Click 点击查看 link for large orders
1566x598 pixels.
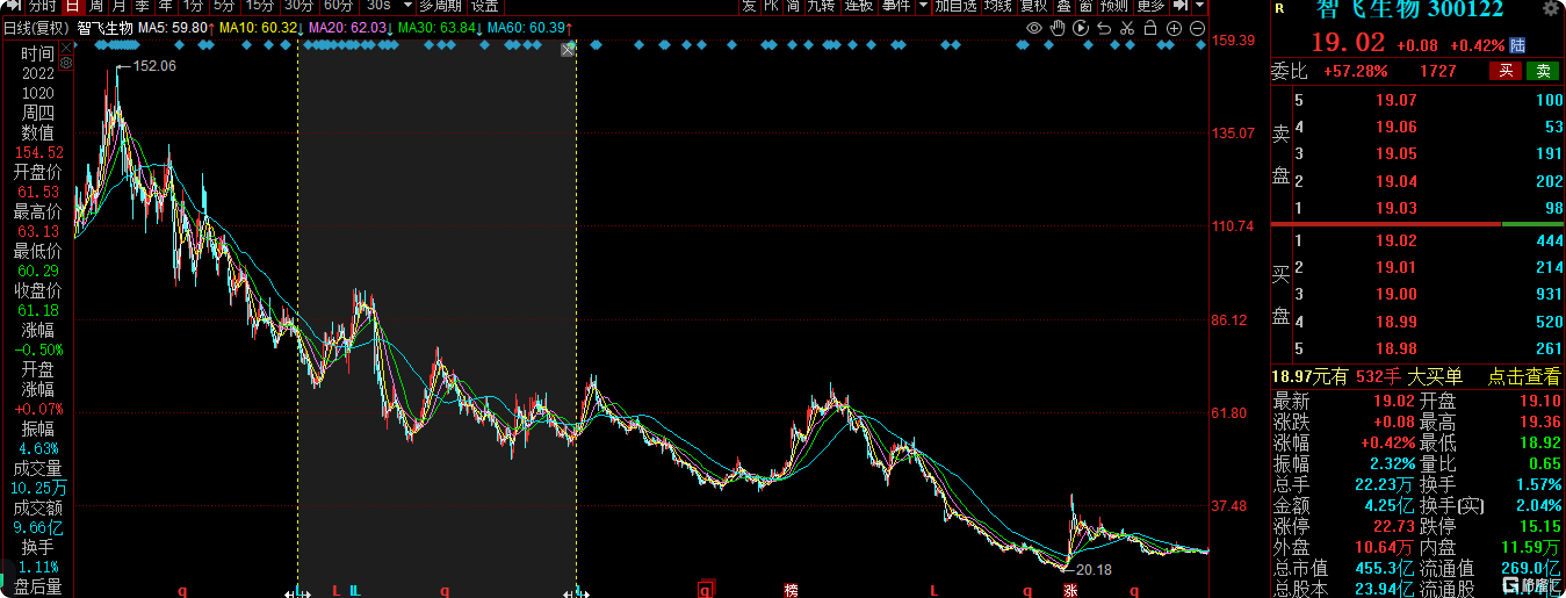[1524, 377]
